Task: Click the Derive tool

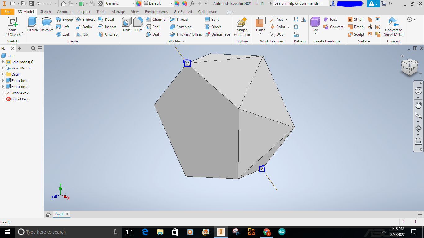Action: [84, 27]
